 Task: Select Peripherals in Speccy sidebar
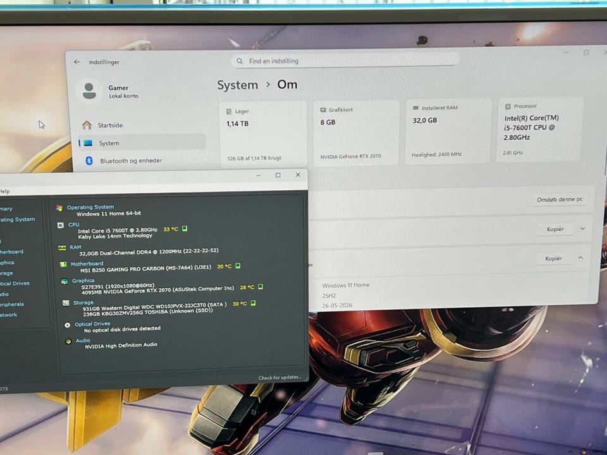click(12, 304)
